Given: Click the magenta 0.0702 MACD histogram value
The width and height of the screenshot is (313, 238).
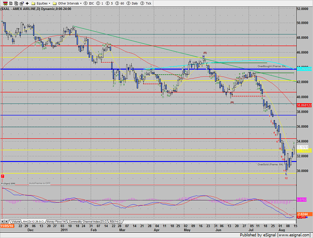Looking at the screenshot, I should click(x=302, y=200).
